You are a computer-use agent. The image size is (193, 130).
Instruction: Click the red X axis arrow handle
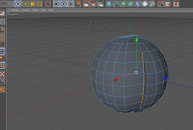115,79
